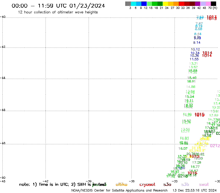Click the pink '0212' time marker
220x193 pixels.
coord(215,146)
